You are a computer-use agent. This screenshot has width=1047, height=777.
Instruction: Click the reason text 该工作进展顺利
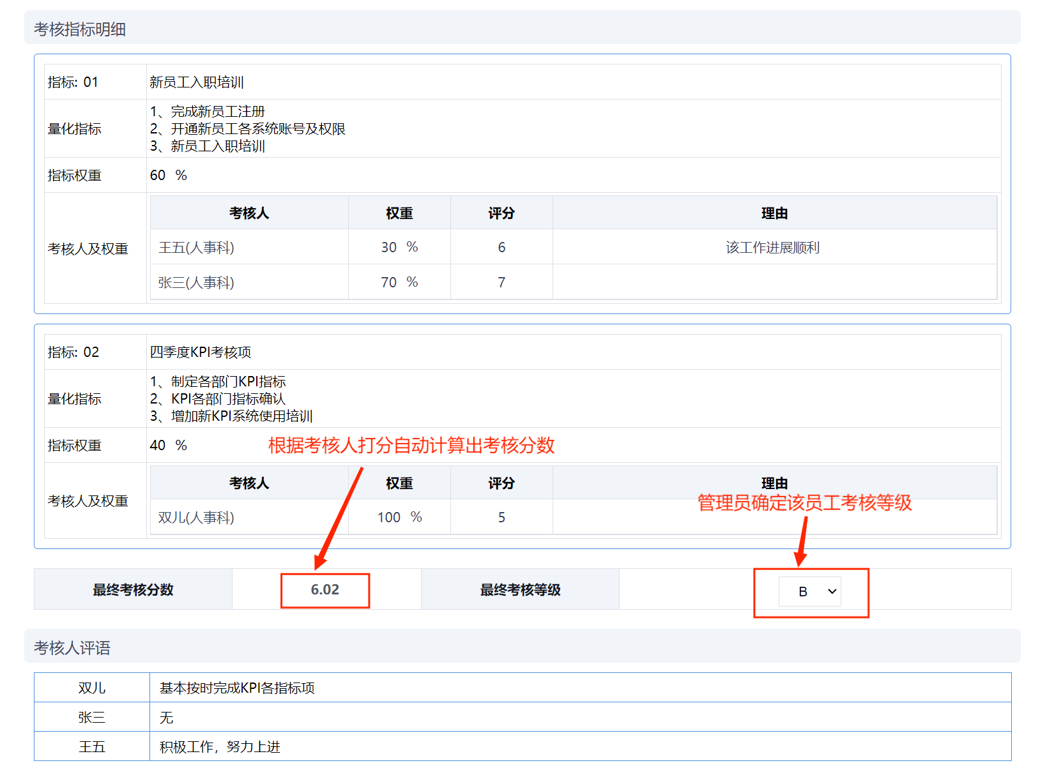(772, 248)
